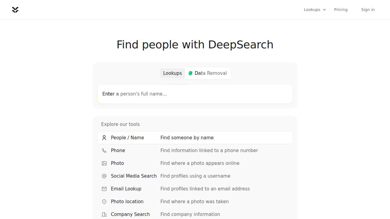
Task: Click 'Find where a photo was taken'
Action: pos(195,202)
